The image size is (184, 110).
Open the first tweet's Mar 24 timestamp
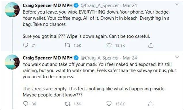130,5
